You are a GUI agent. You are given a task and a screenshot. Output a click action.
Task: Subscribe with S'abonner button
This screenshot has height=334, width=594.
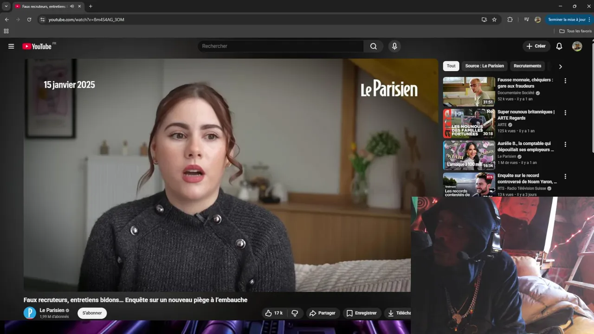92,313
